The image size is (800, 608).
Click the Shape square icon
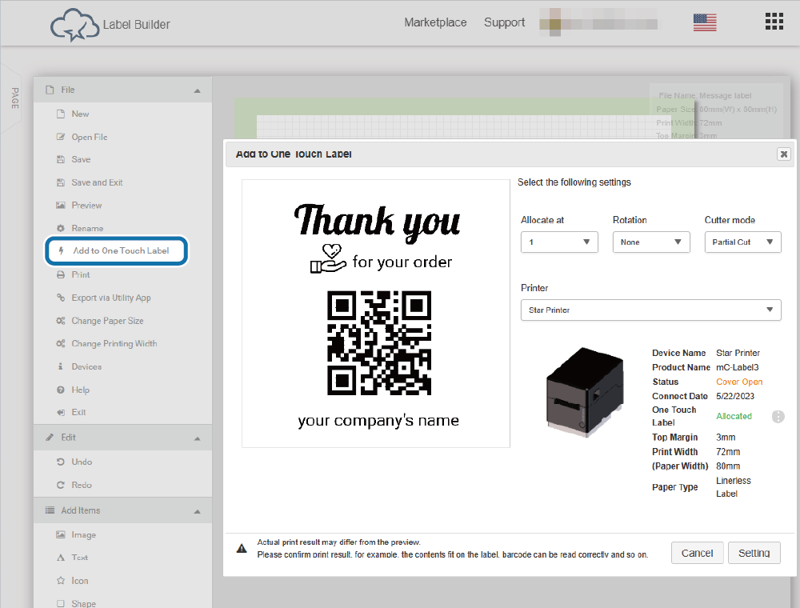tap(61, 603)
